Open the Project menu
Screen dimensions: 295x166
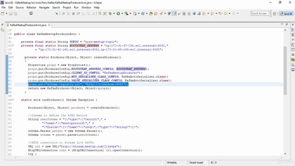67,7
